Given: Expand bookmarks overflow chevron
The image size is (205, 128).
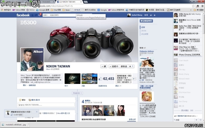Looking at the screenshot, I should click(191, 10).
